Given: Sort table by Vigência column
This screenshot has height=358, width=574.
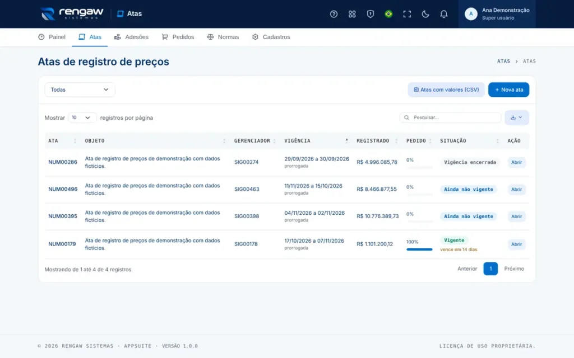Looking at the screenshot, I should [316, 140].
